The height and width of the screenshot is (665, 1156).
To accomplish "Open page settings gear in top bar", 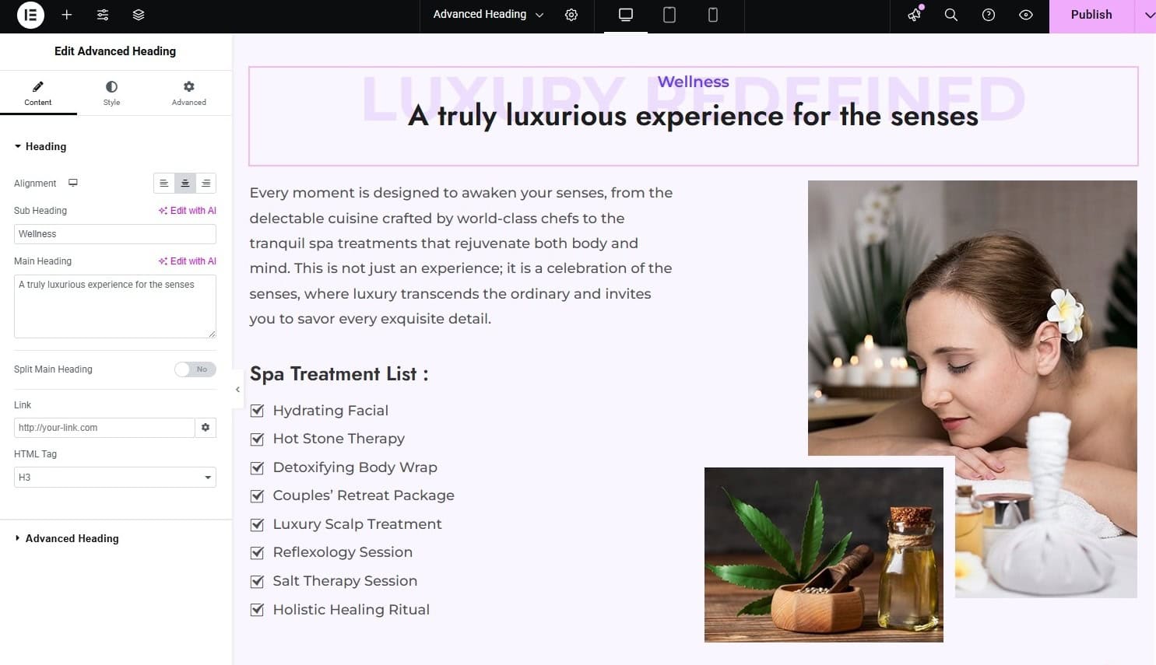I will pos(571,15).
